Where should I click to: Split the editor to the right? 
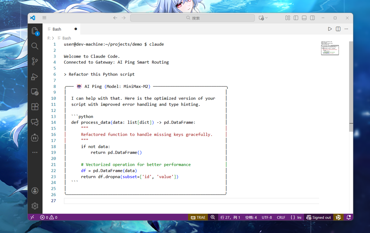(x=338, y=29)
